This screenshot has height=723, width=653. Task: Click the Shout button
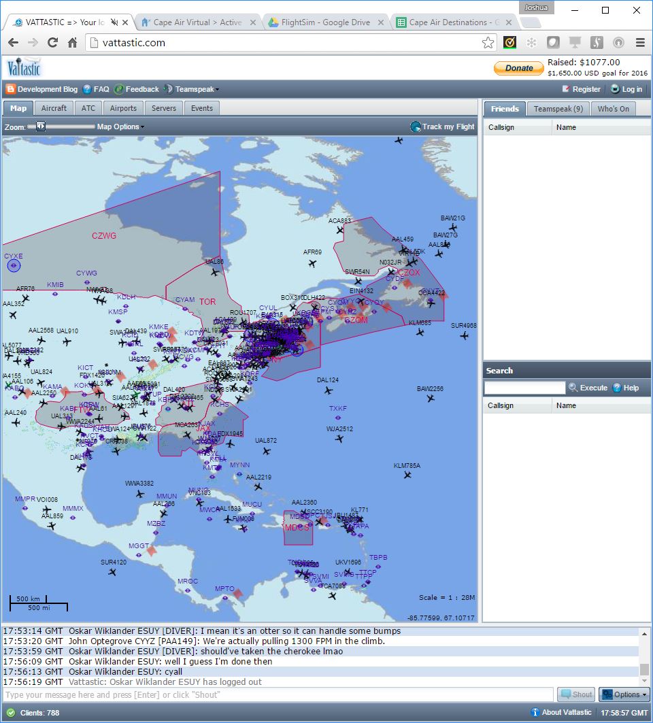576,694
